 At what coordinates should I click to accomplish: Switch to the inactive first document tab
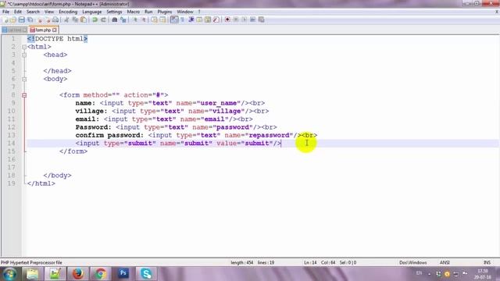15,30
